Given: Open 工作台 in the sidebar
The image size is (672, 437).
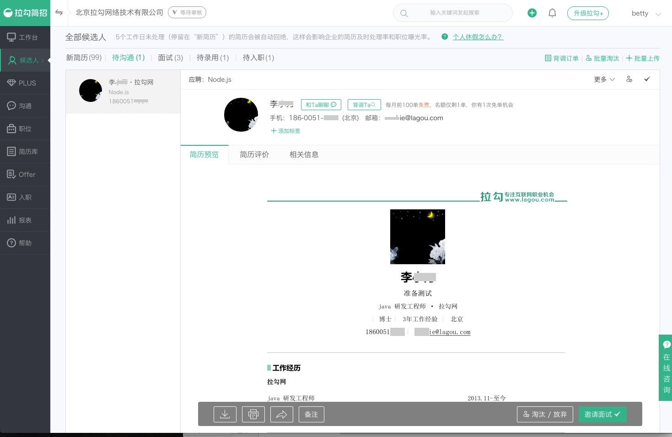Looking at the screenshot, I should (25, 37).
